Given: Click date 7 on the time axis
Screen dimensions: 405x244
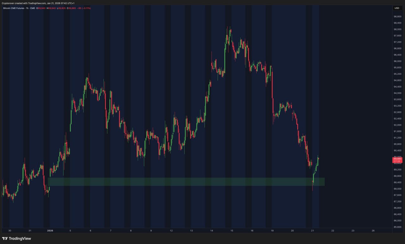Looking at the screenshot, I should click(x=110, y=231).
